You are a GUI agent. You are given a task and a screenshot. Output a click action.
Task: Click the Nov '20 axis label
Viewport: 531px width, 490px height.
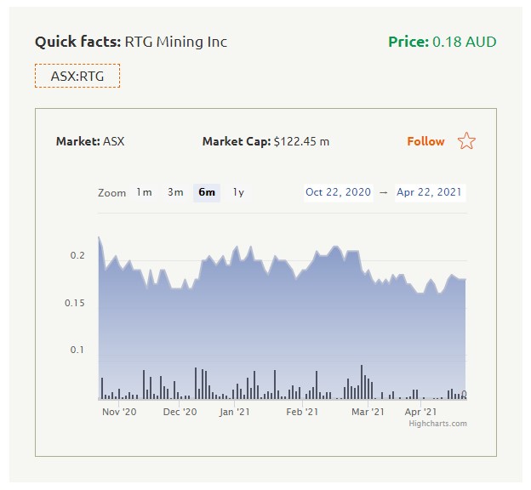[119, 412]
